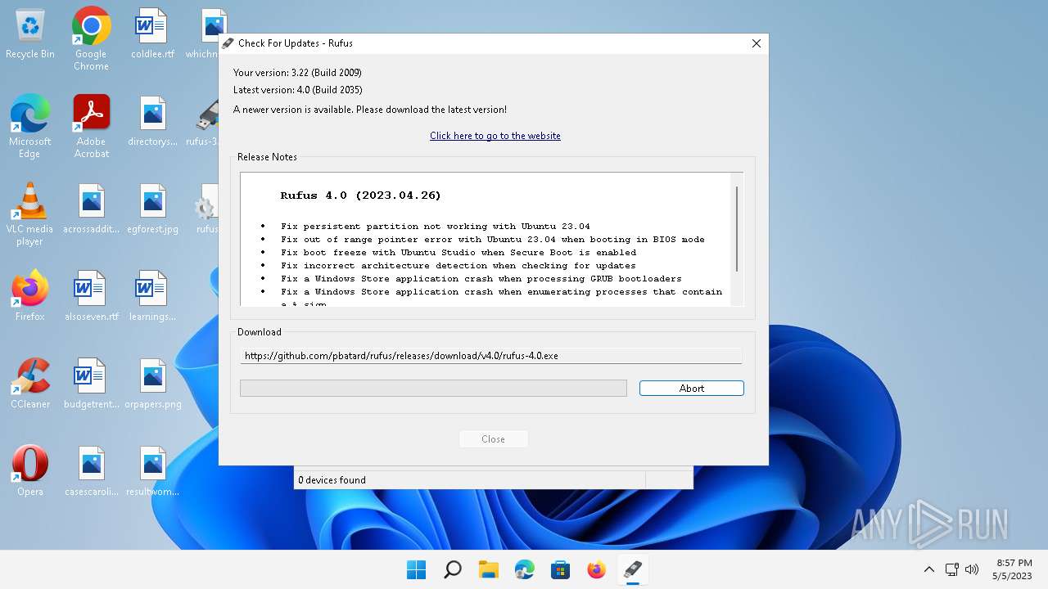Image resolution: width=1048 pixels, height=589 pixels.
Task: Launch Opera browser shortcut
Action: click(30, 470)
